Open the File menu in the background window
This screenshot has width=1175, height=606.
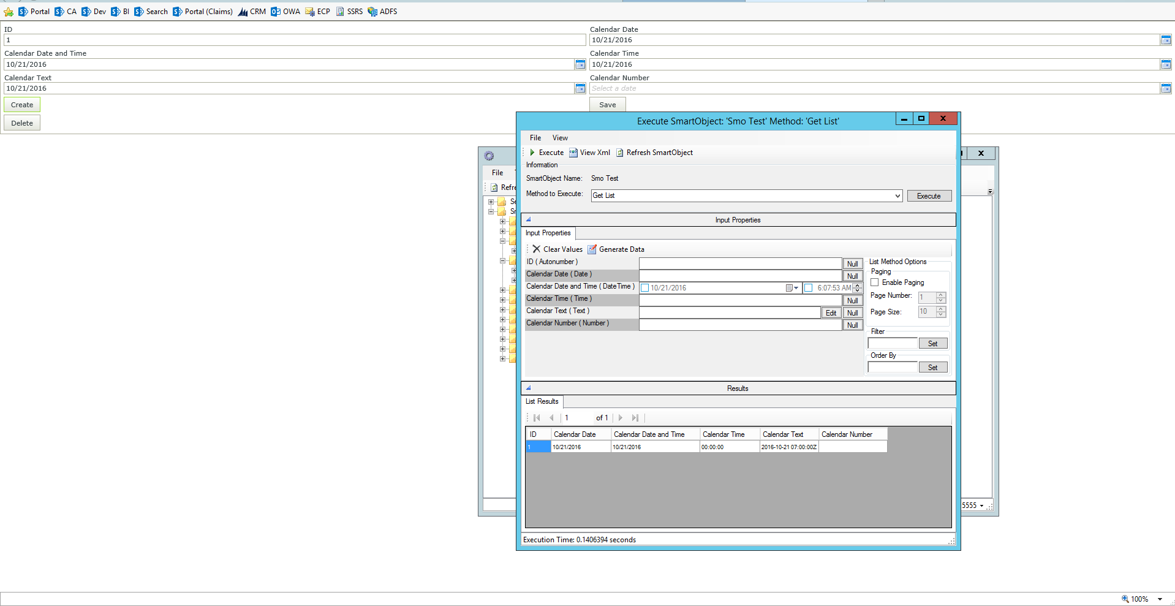pos(497,173)
